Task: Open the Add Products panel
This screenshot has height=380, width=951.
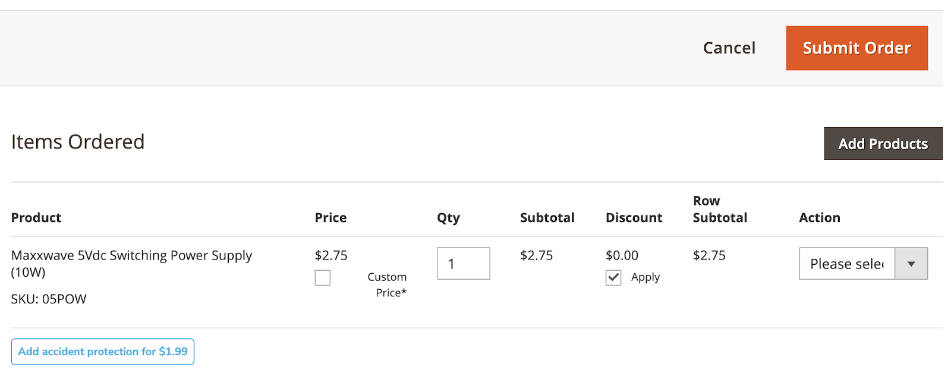Action: coord(883,144)
